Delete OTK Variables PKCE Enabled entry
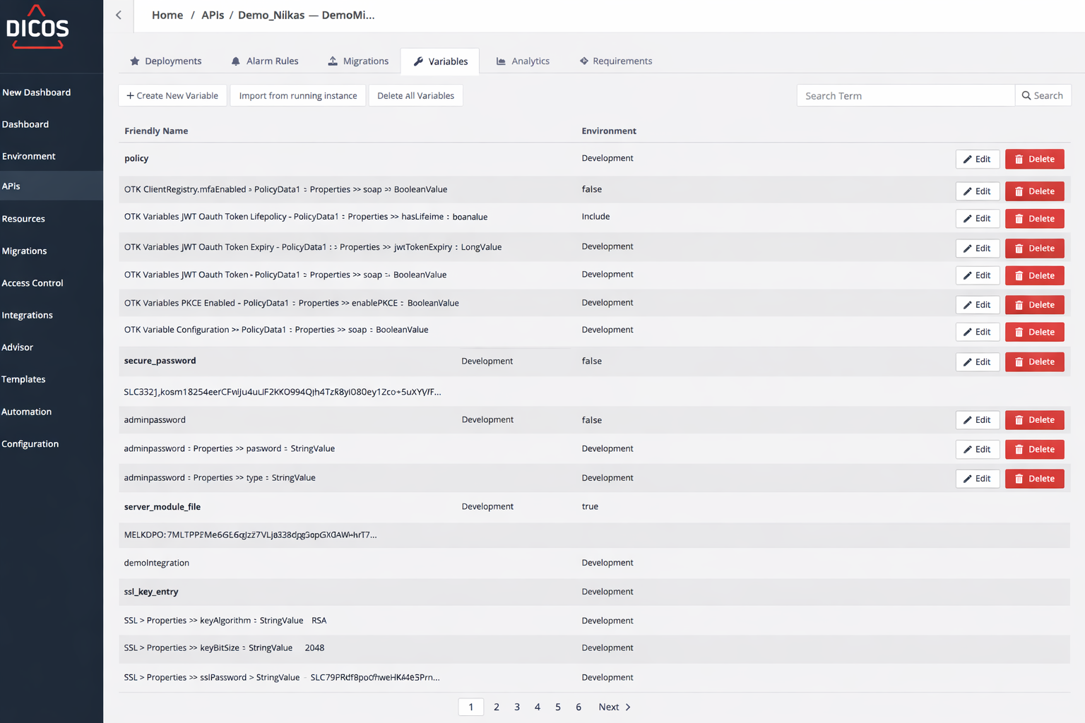Image resolution: width=1085 pixels, height=723 pixels. pyautogui.click(x=1034, y=305)
